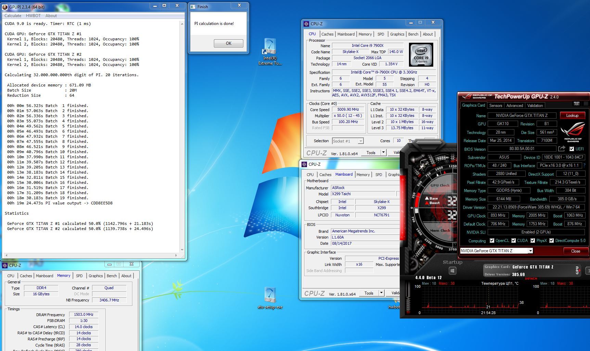Click the DETACH label in GPU Tweak
Image resolution: width=590 pixels, height=351 pixels.
pos(531,279)
